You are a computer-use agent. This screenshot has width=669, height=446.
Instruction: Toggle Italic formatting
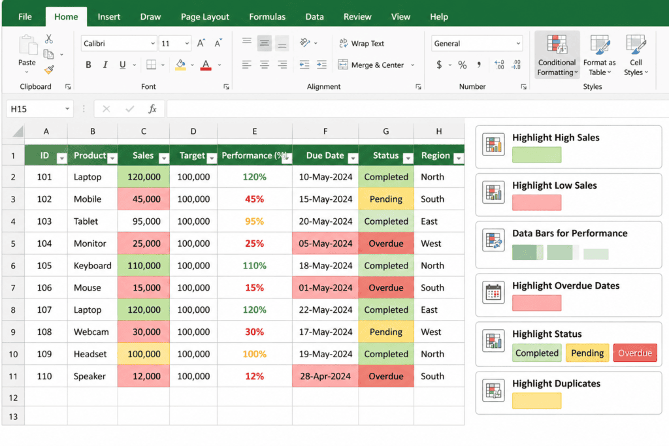(105, 65)
